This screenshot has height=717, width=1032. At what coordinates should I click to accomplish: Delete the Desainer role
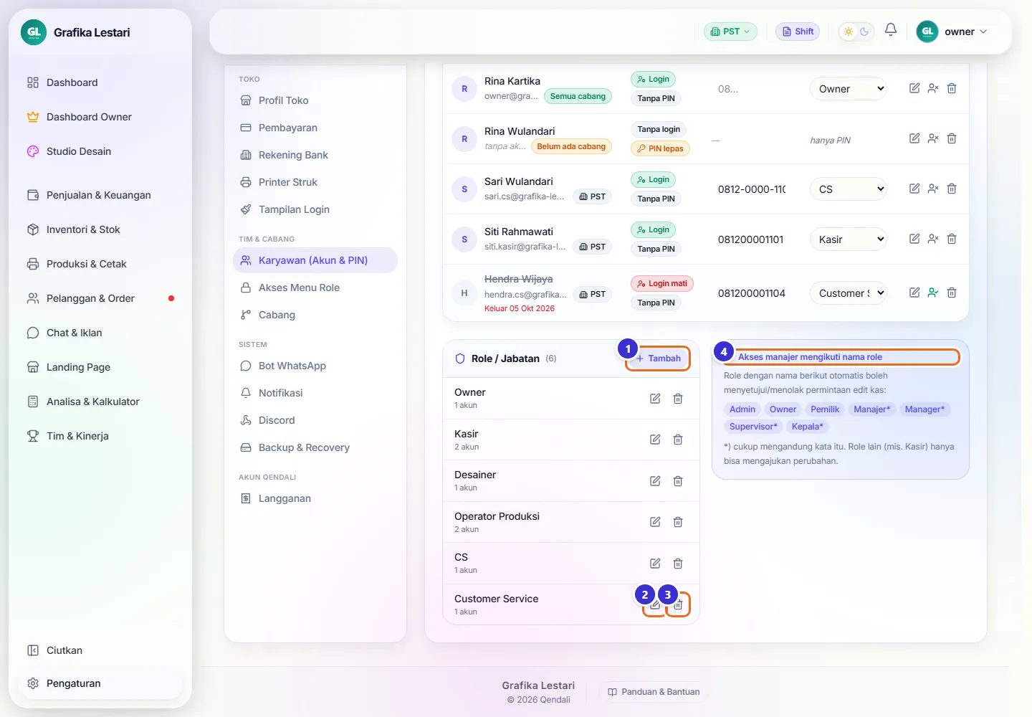pyautogui.click(x=678, y=481)
